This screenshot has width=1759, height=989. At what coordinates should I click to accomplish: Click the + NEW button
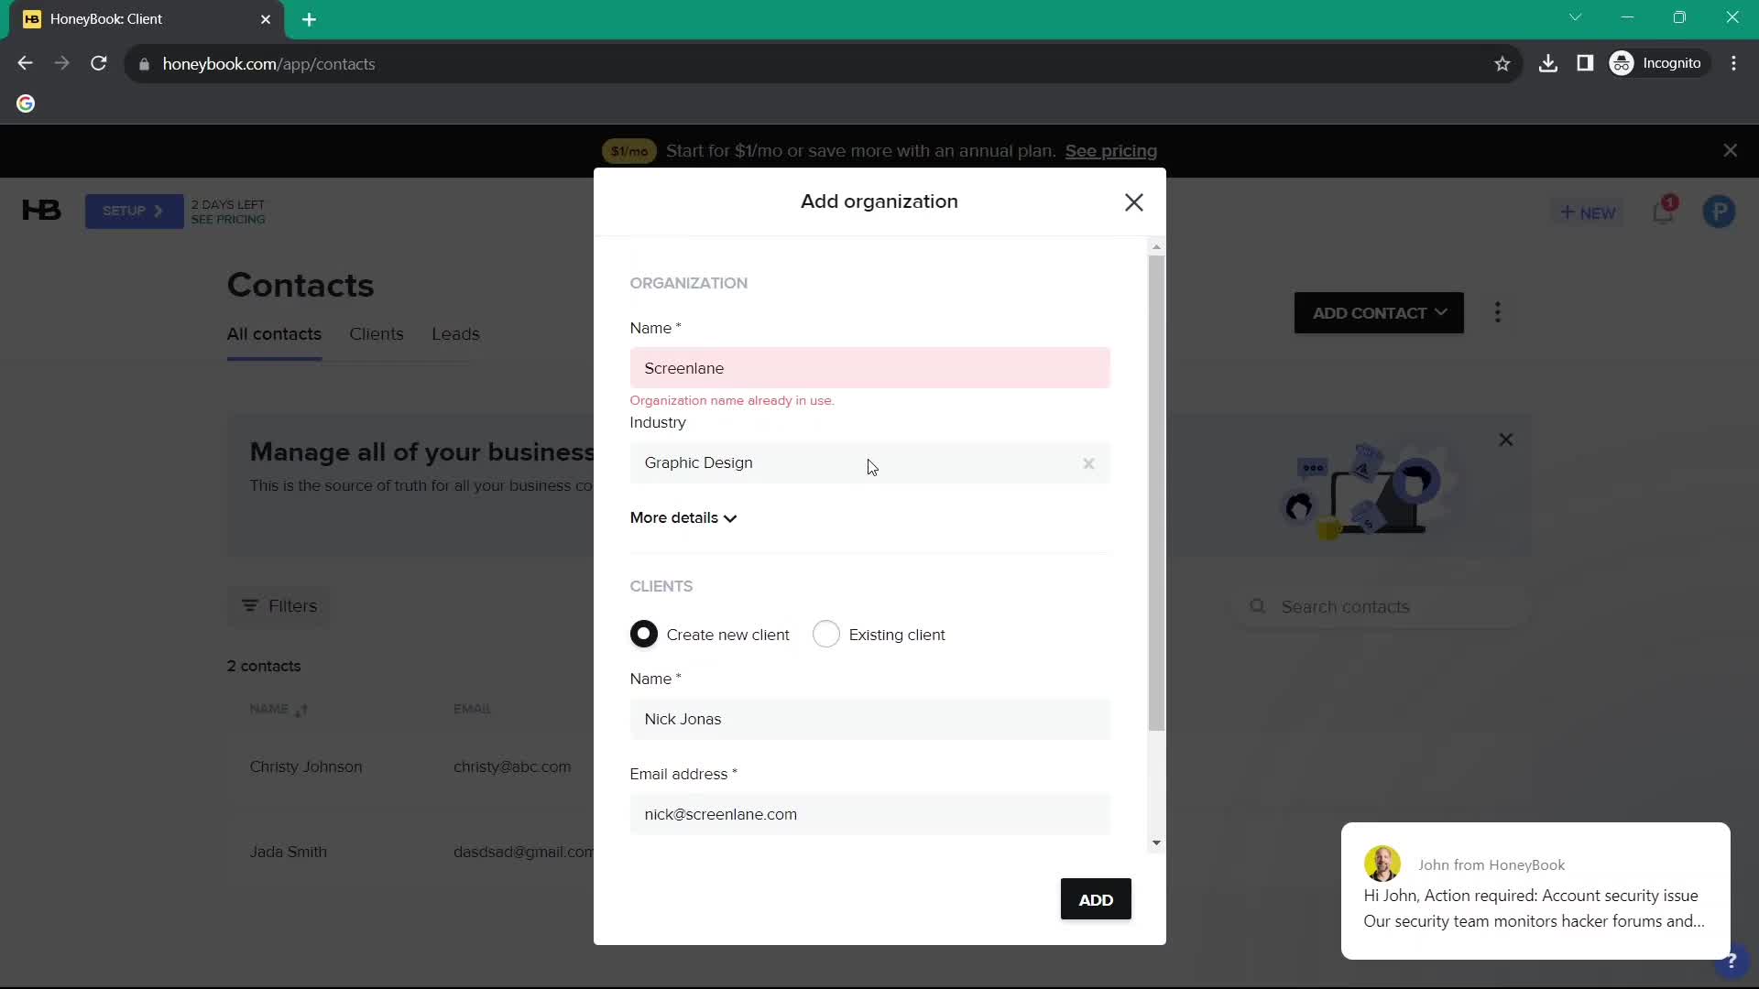(1588, 212)
